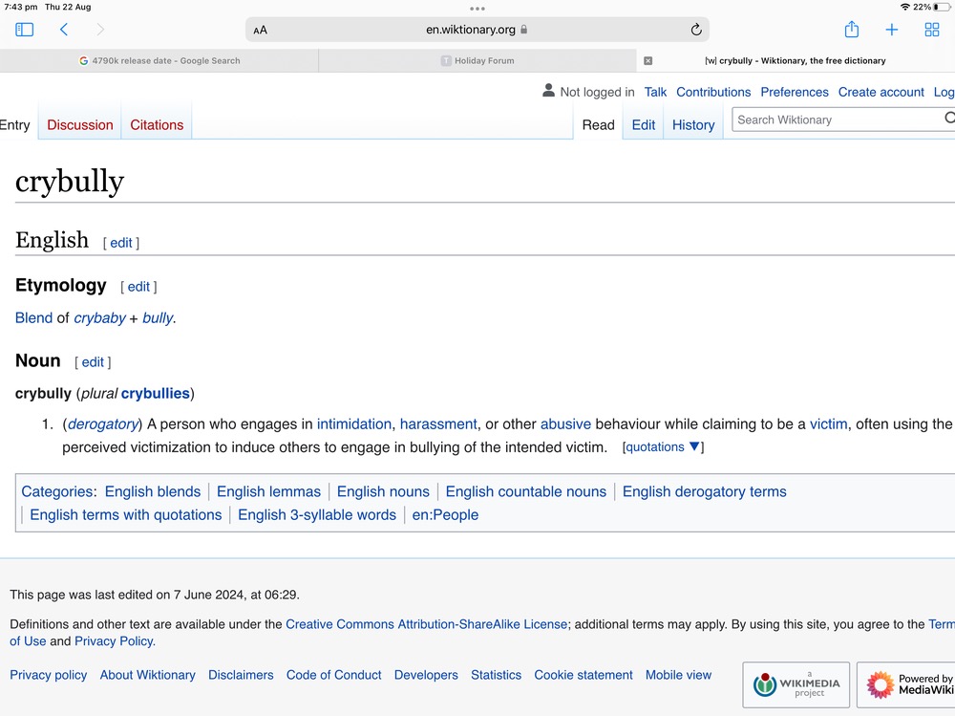Screen dimensions: 955x716
Task: Open the three-dot multitasking menu
Action: point(477,8)
